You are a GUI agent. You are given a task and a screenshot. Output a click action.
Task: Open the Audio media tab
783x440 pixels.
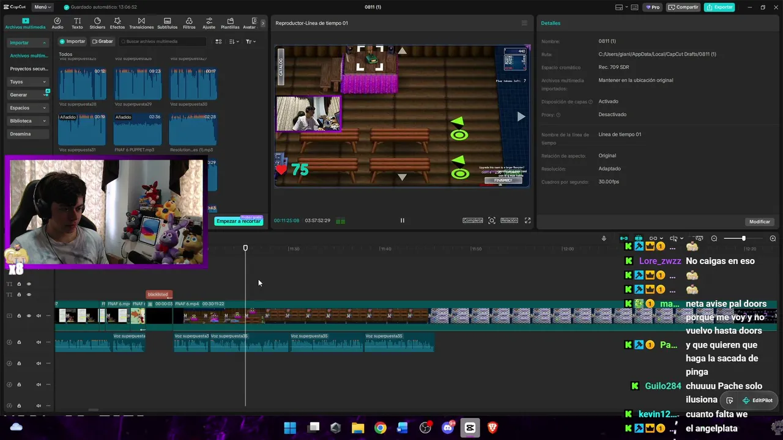coord(58,23)
